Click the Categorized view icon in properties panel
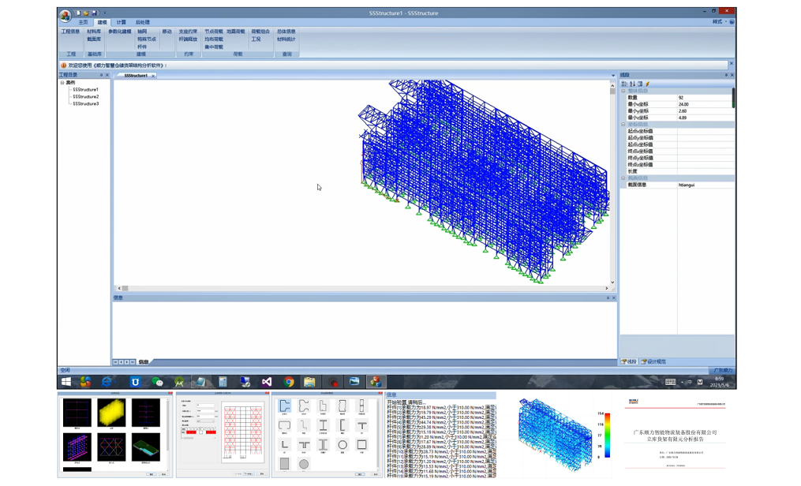The image size is (801, 486). (x=624, y=84)
